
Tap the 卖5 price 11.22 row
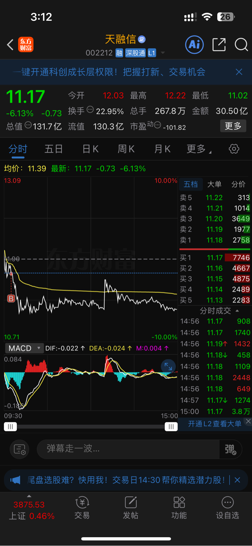(x=215, y=198)
